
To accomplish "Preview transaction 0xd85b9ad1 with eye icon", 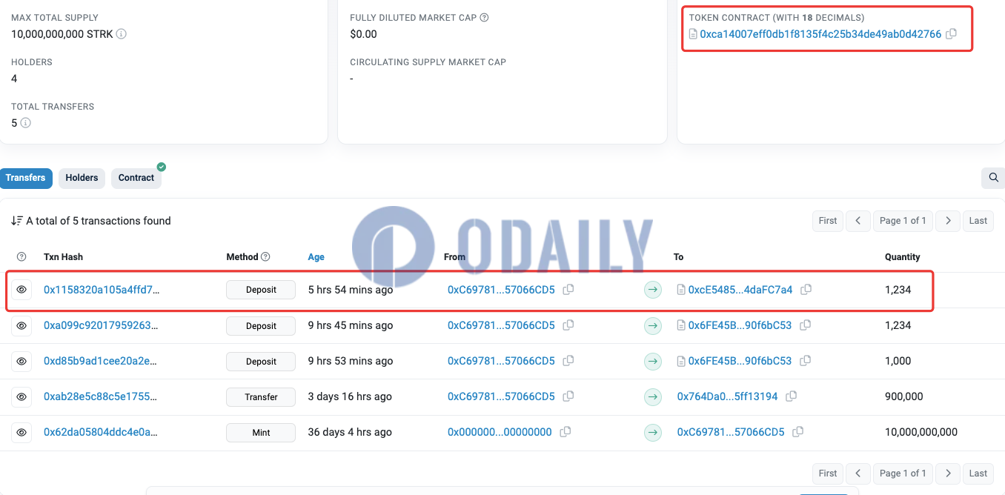I will pos(21,361).
